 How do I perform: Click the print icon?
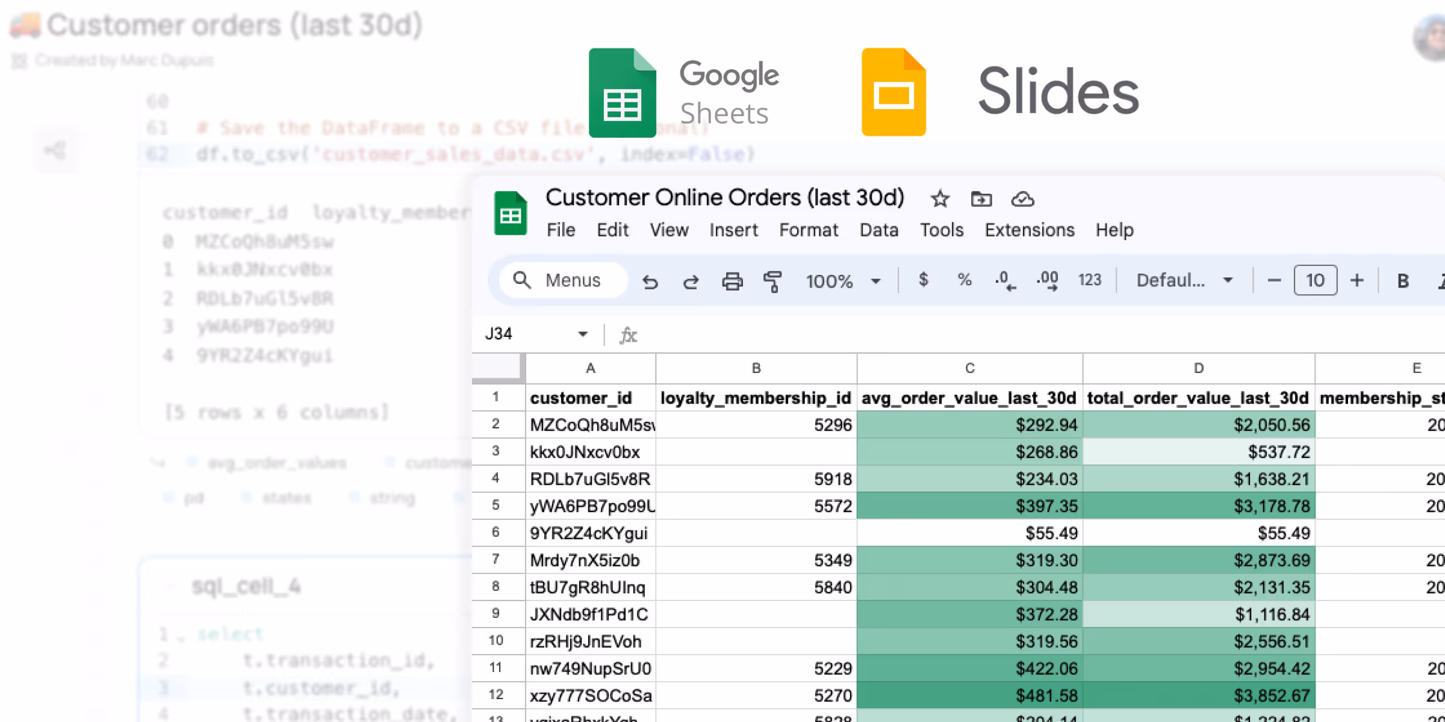(x=732, y=281)
